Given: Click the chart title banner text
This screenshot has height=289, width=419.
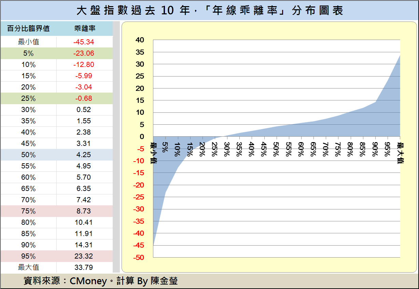Looking at the screenshot, I should (209, 11).
